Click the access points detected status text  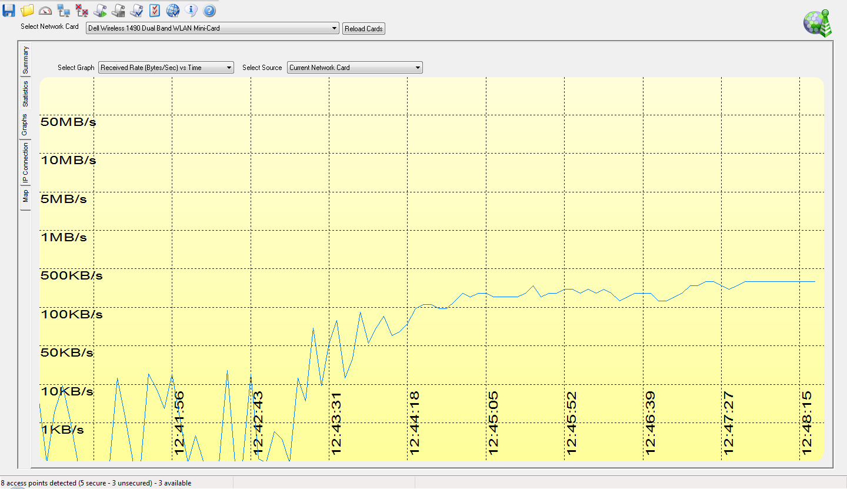(x=96, y=483)
